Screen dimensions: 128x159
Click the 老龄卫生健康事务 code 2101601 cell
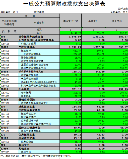[9, 131]
